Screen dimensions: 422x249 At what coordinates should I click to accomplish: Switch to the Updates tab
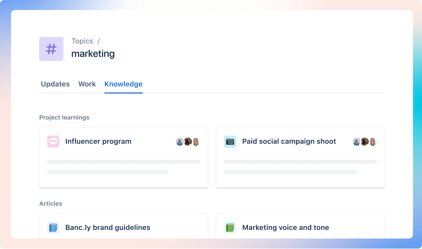[55, 84]
